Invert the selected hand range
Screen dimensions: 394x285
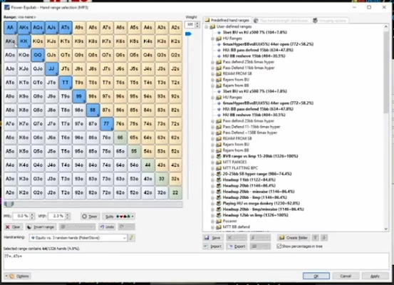coord(41,227)
